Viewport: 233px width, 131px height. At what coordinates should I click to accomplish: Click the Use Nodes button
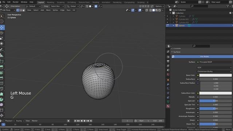[202, 57]
